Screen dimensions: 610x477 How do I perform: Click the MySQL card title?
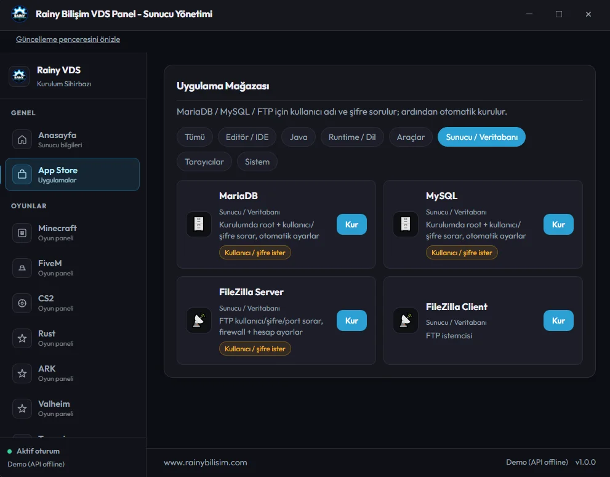[x=441, y=196]
